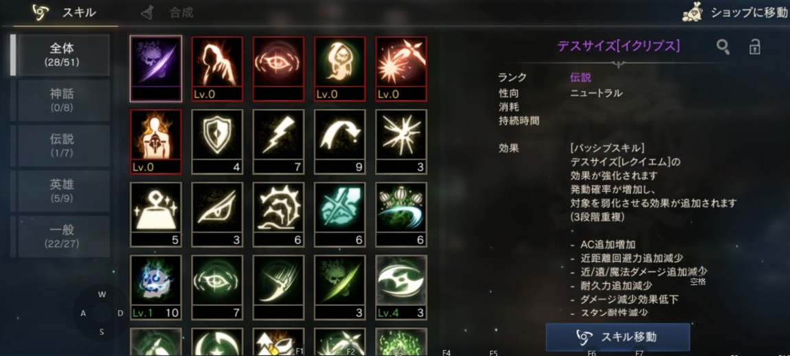Image resolution: width=790 pixels, height=356 pixels.
Task: Choose the curved arrow skill with count 9
Action: click(x=340, y=141)
